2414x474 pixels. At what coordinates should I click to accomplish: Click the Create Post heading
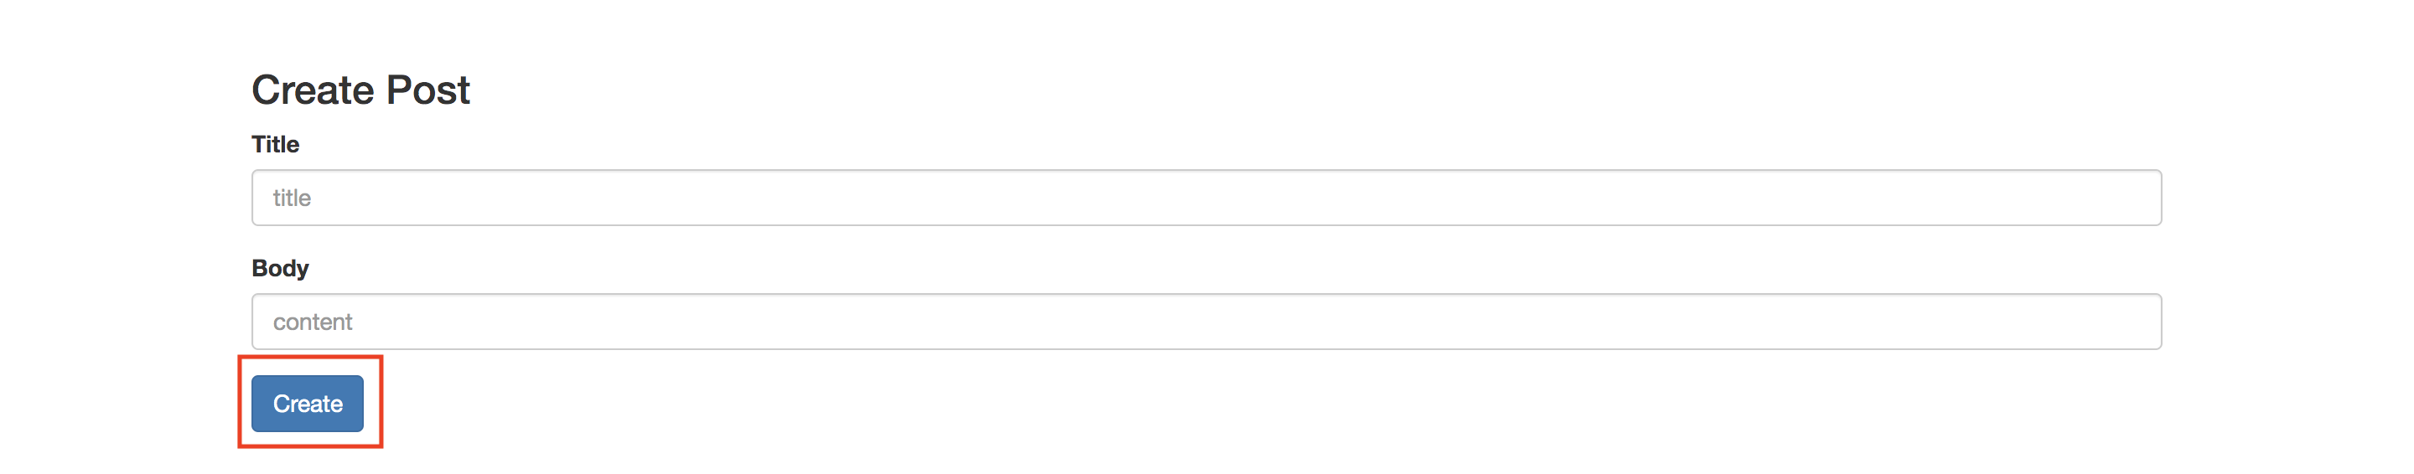pyautogui.click(x=360, y=90)
